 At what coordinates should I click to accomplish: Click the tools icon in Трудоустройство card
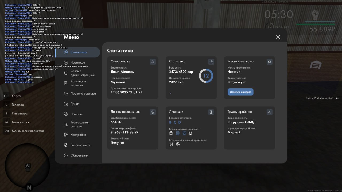click(270, 112)
